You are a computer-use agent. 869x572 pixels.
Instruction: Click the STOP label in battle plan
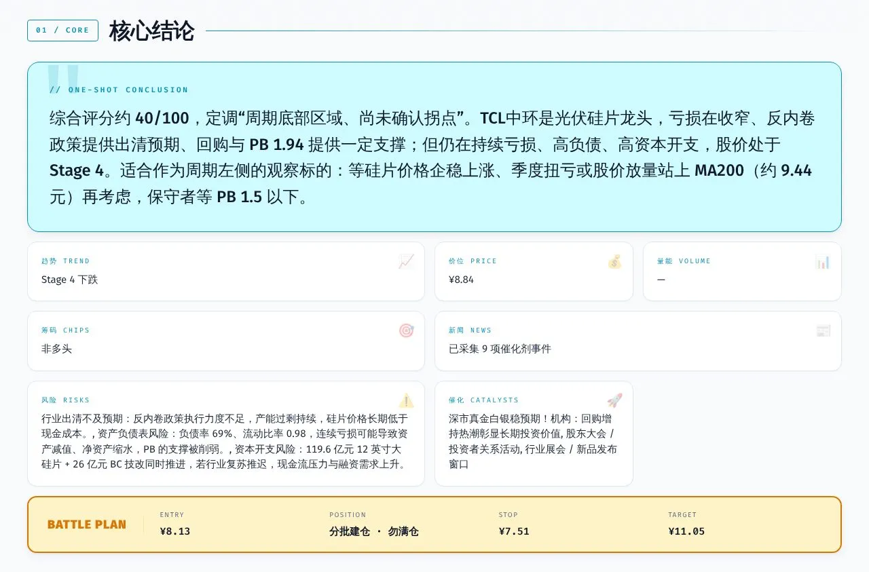point(509,515)
